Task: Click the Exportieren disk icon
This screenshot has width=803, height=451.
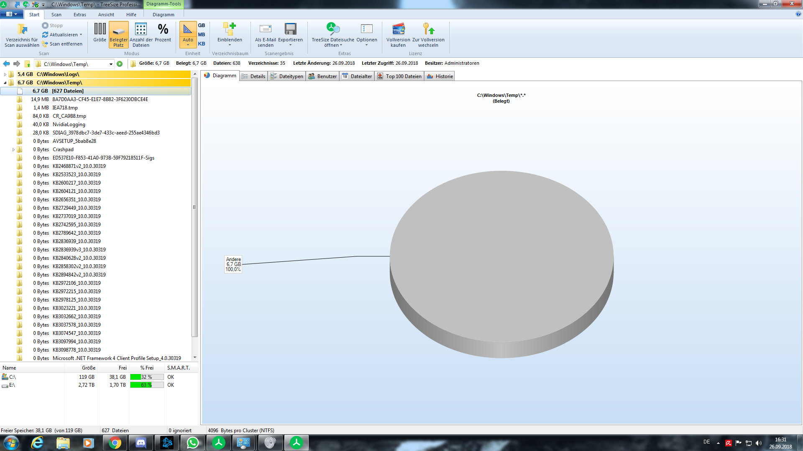Action: [290, 29]
